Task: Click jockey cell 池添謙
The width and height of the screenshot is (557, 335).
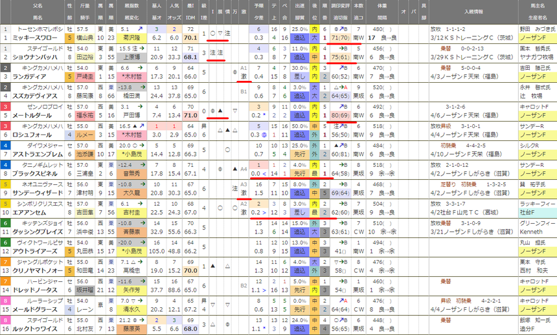Action: (85, 154)
